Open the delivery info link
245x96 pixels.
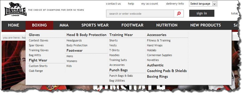click(175, 4)
